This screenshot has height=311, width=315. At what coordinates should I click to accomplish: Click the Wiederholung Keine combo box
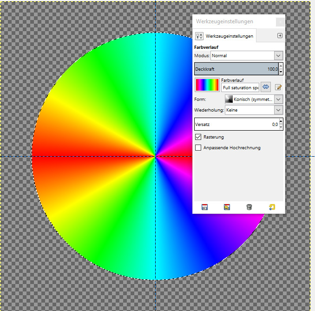(x=254, y=110)
